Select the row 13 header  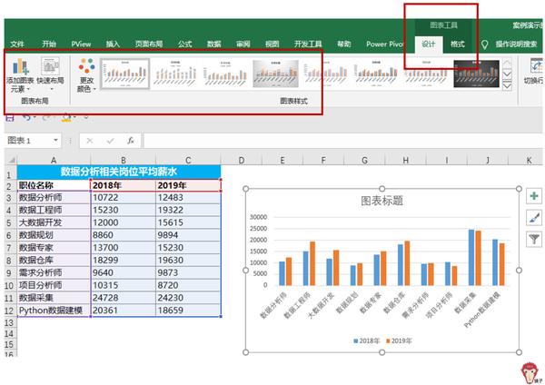pos(9,323)
